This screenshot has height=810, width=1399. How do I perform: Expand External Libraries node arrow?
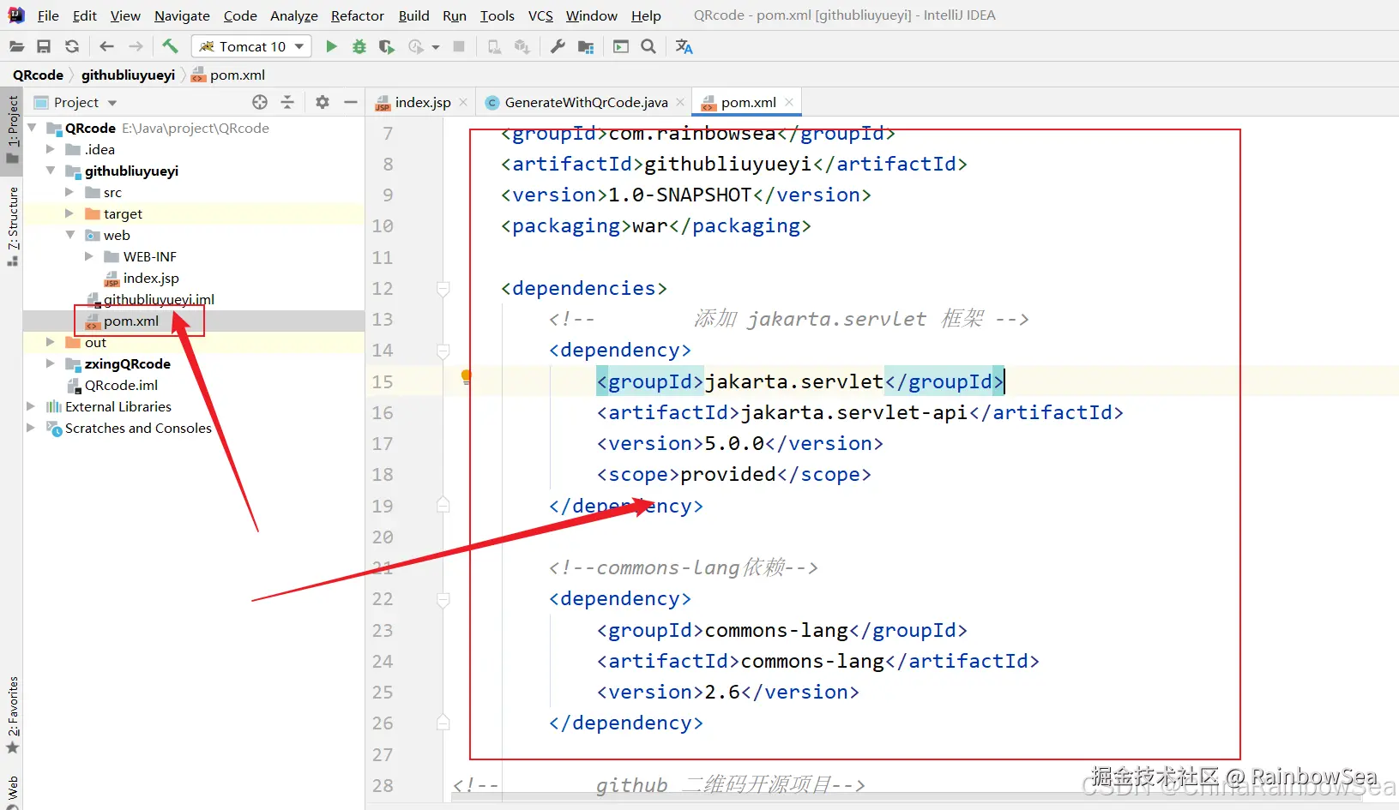point(32,406)
